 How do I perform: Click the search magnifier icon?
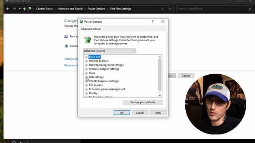249,9
